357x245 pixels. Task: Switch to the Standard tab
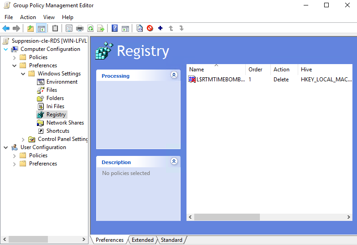[171, 240]
